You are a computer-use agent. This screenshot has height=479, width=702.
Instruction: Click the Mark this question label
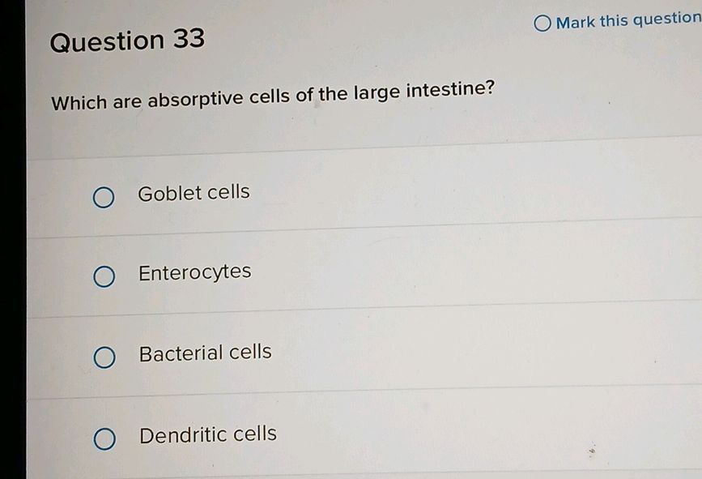point(623,20)
